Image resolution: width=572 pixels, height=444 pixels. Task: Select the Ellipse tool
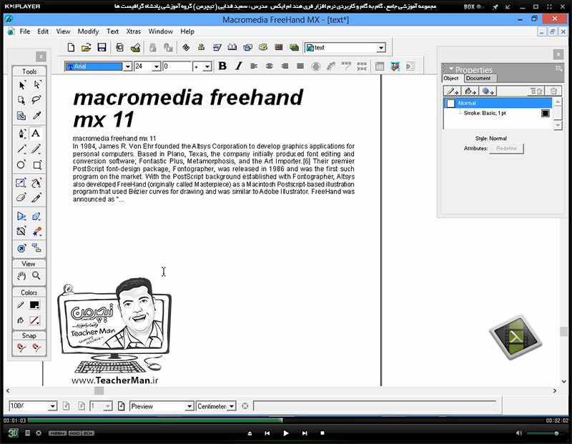21,164
